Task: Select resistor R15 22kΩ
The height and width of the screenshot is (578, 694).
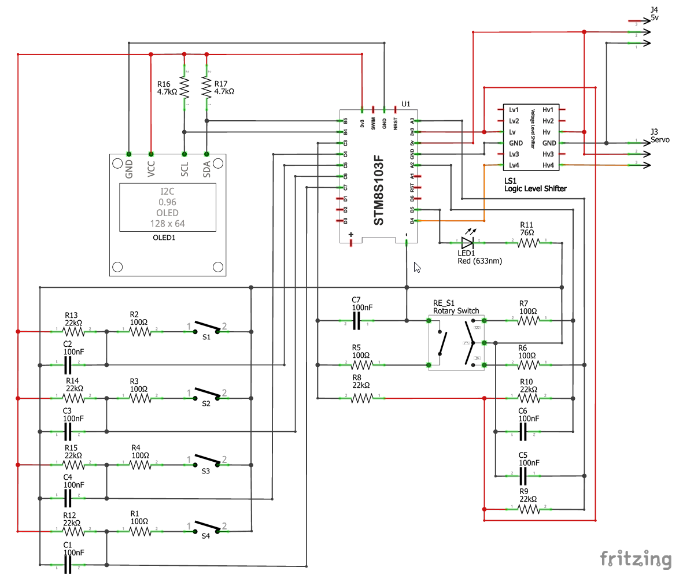Action: click(73, 465)
